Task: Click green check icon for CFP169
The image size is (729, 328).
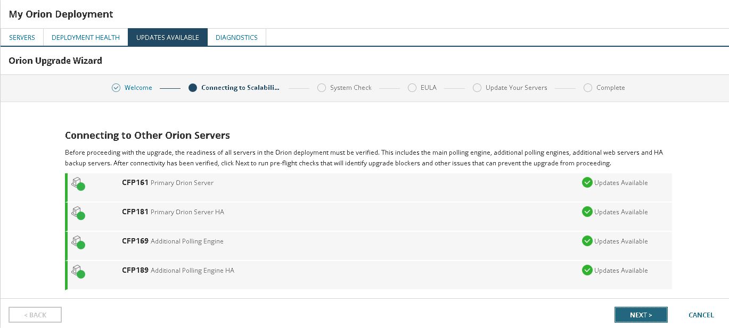Action: pyautogui.click(x=587, y=241)
